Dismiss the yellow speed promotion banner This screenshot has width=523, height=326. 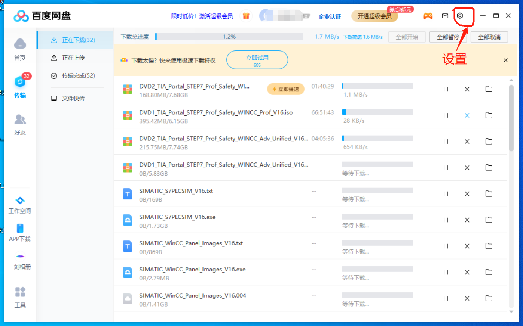[505, 60]
